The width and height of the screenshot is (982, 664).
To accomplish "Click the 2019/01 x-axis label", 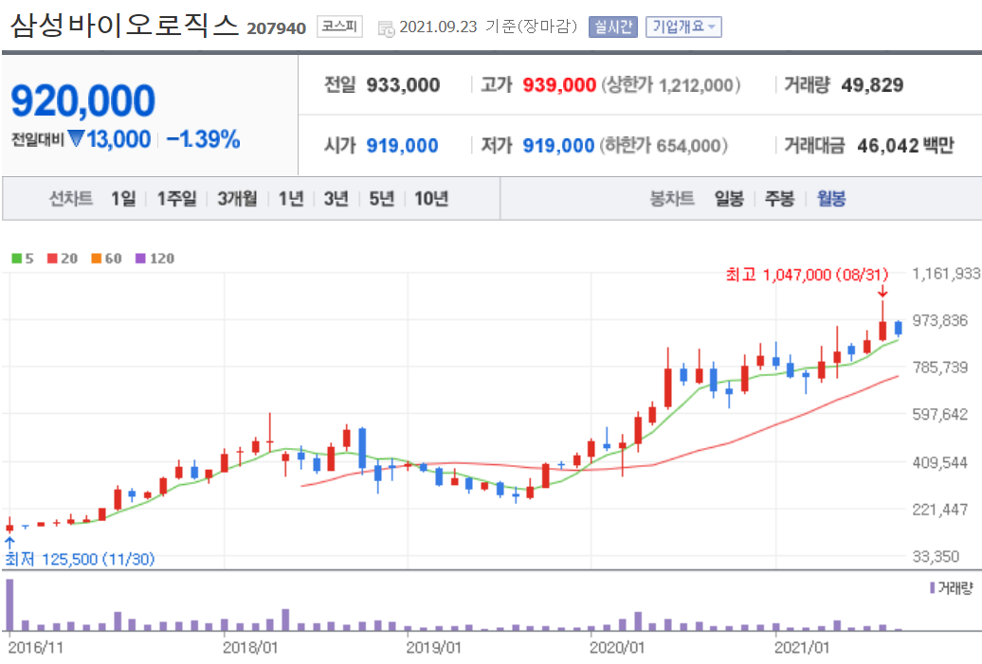I will [x=433, y=648].
